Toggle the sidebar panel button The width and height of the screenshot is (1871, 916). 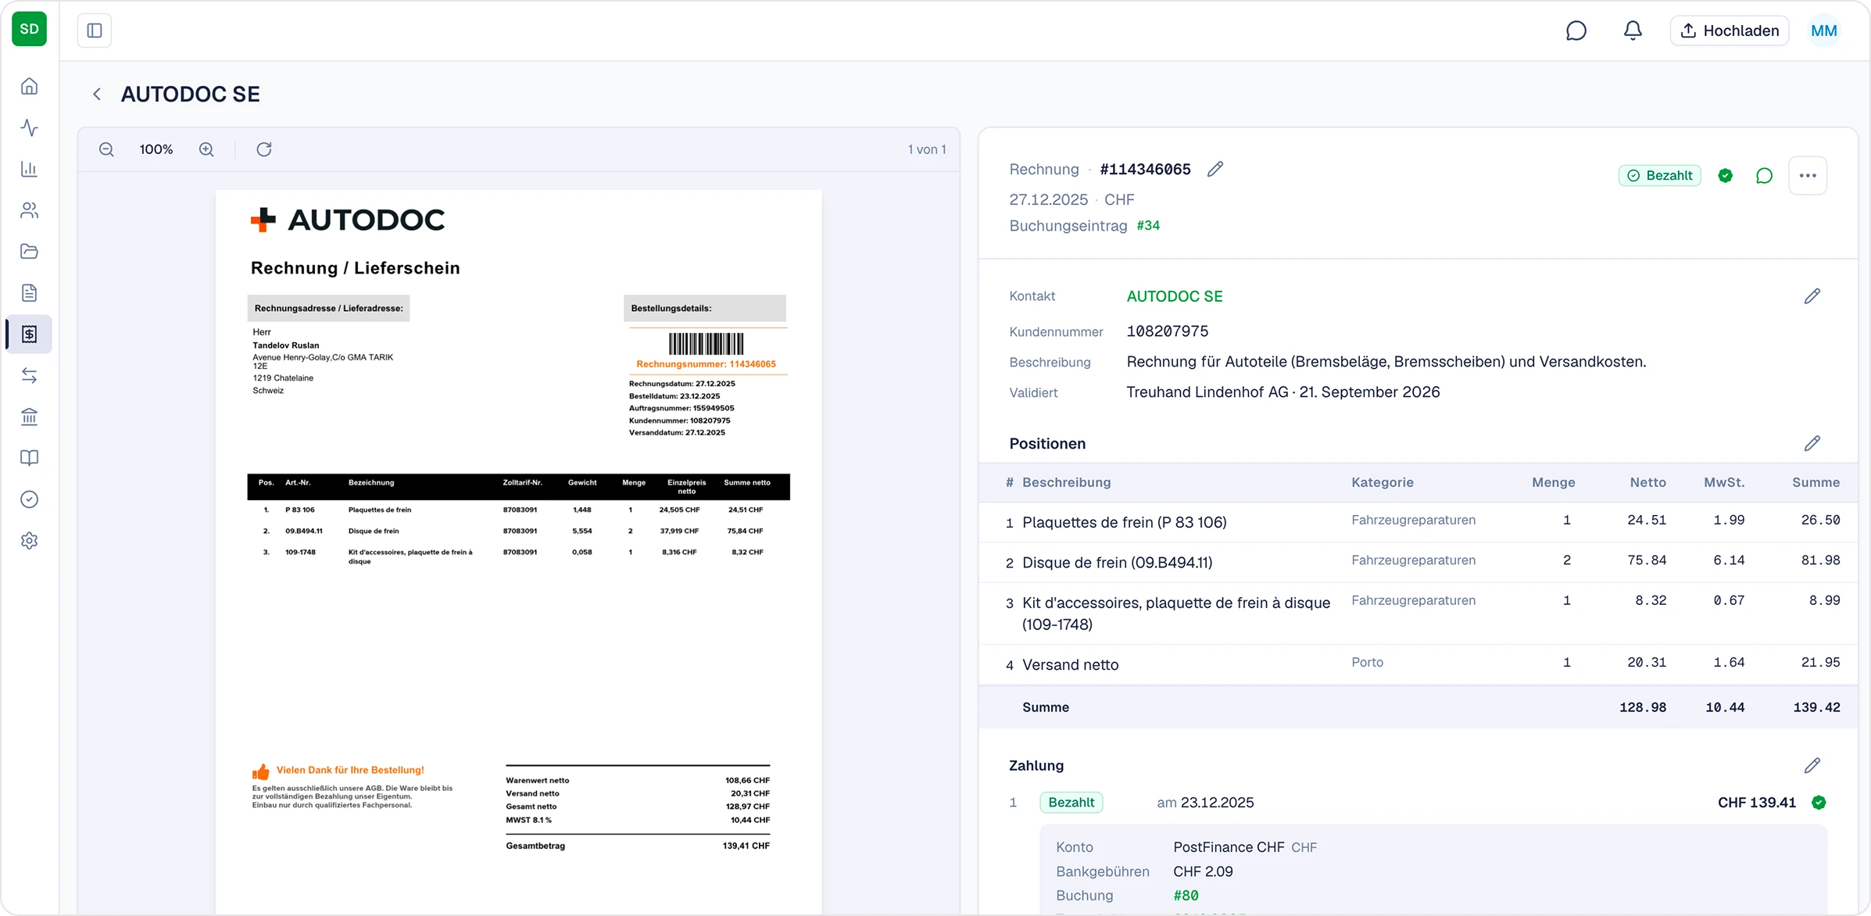95,30
